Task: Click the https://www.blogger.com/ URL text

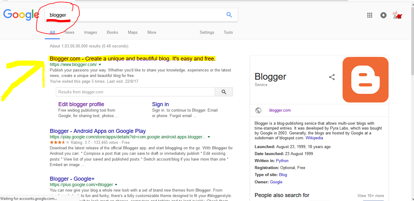Action: (73, 65)
